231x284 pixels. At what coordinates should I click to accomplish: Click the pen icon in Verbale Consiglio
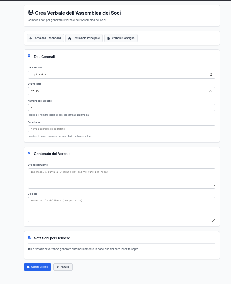(x=109, y=38)
